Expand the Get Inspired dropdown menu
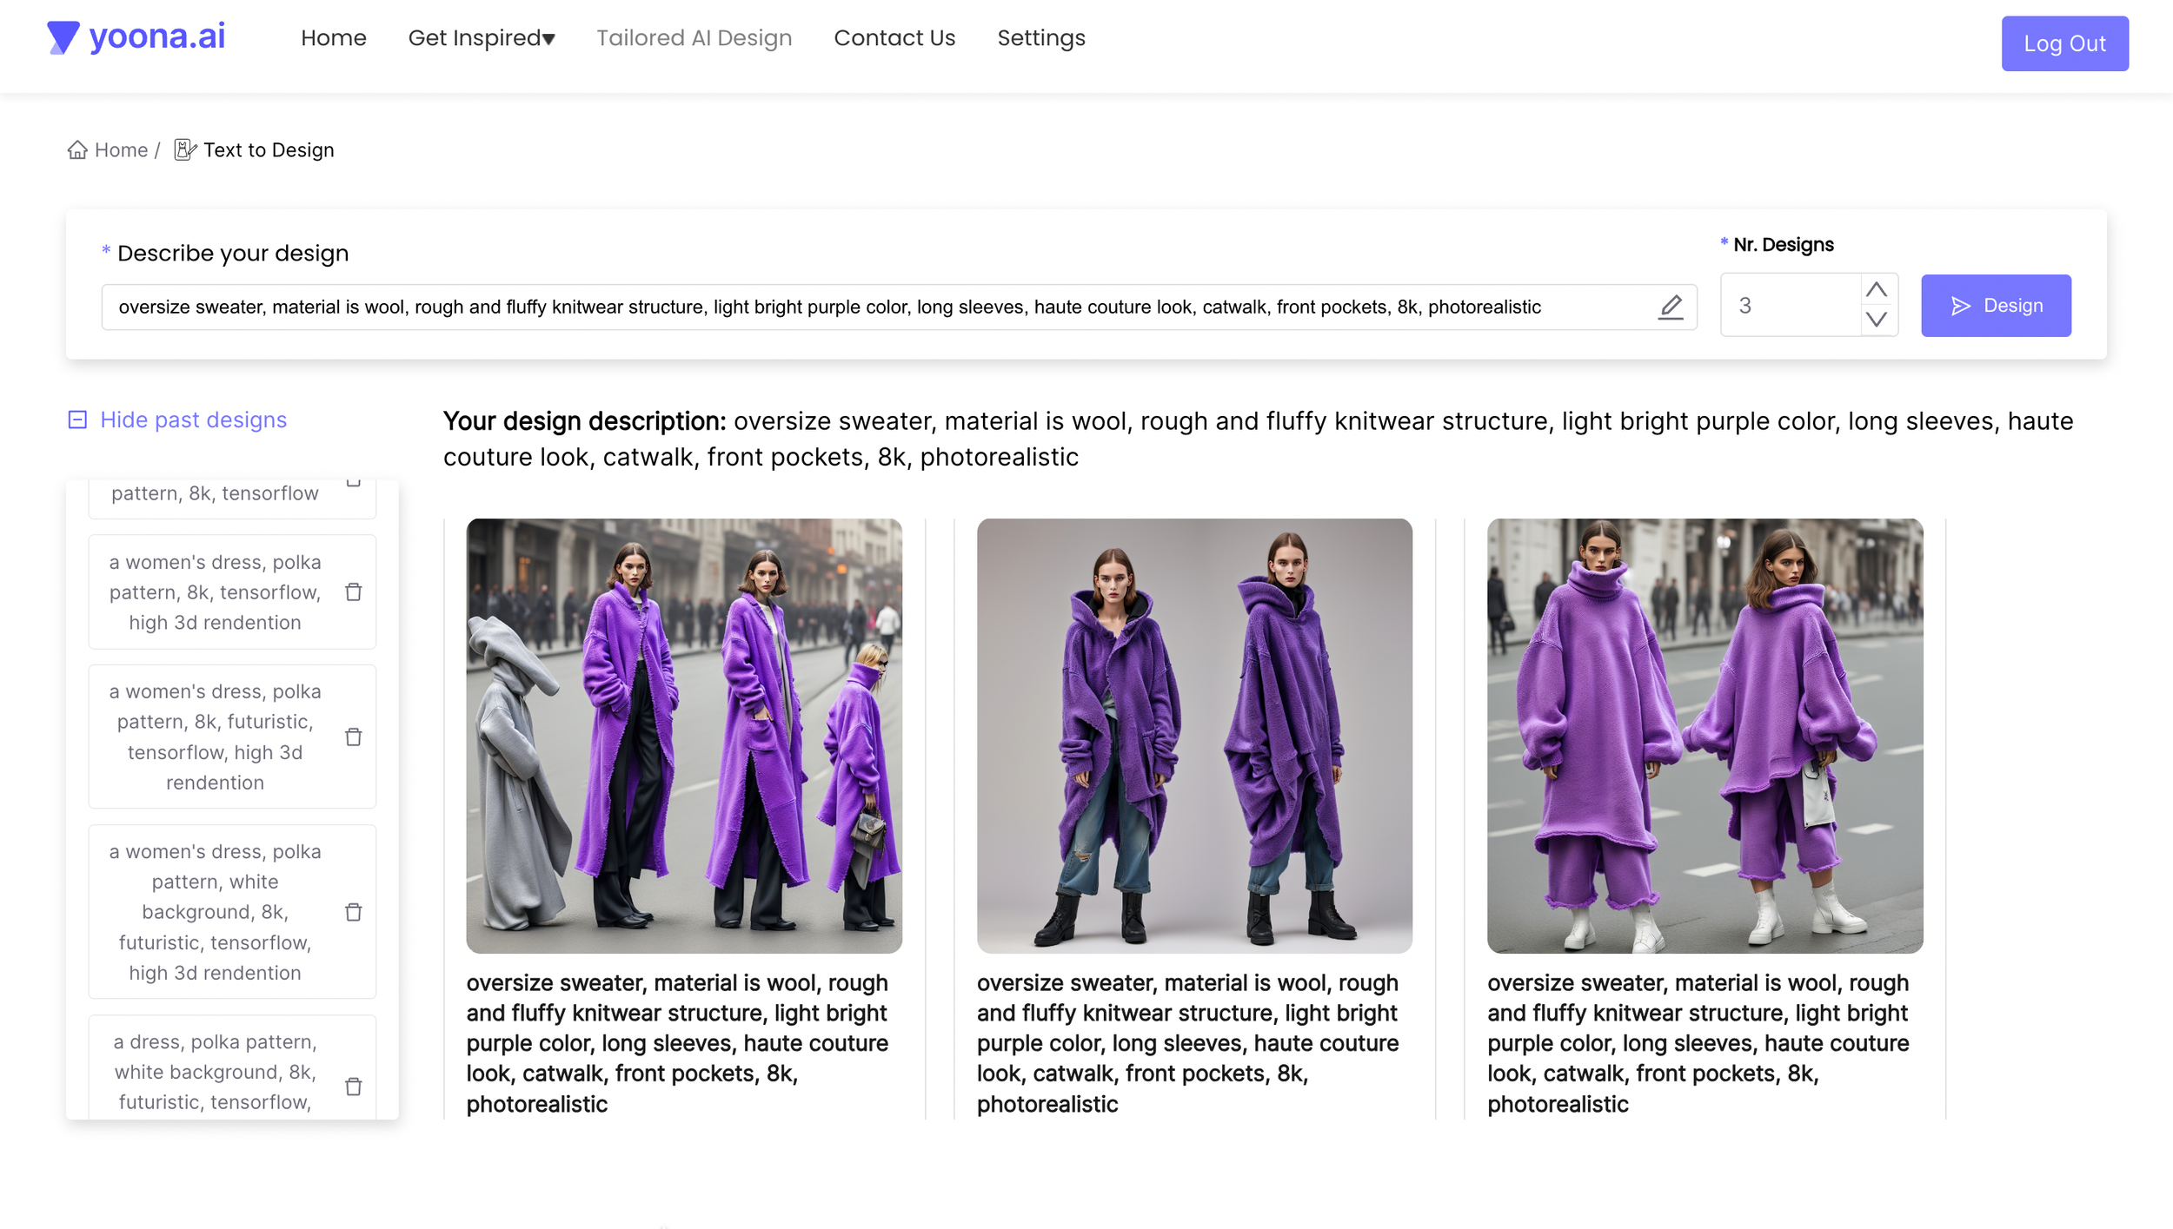 [482, 38]
